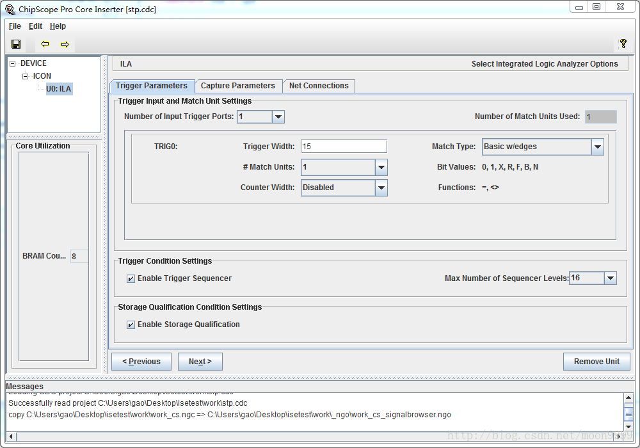Click Messages scrollbar up arrow
This screenshot has height=448, width=640.
tap(628, 397)
